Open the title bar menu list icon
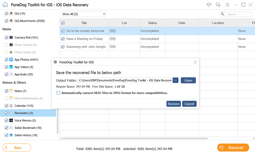This screenshot has width=255, height=155. tap(227, 5)
